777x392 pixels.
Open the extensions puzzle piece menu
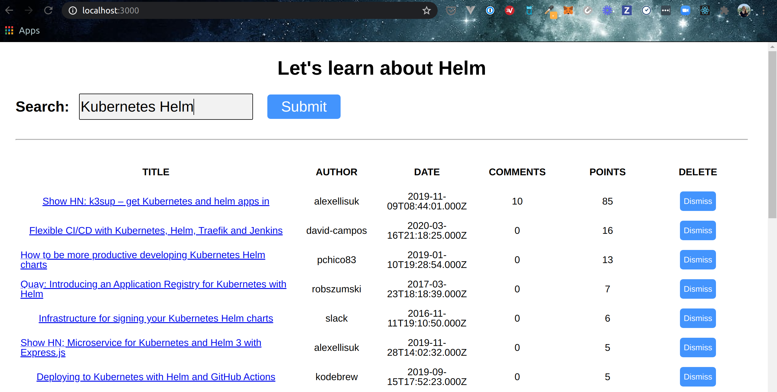[724, 10]
